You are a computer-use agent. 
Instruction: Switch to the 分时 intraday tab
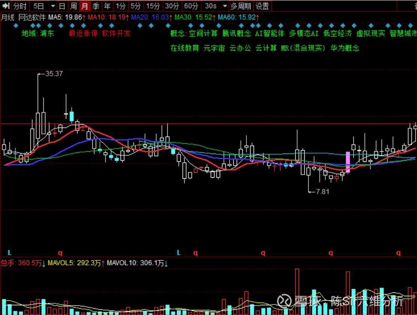(x=20, y=6)
